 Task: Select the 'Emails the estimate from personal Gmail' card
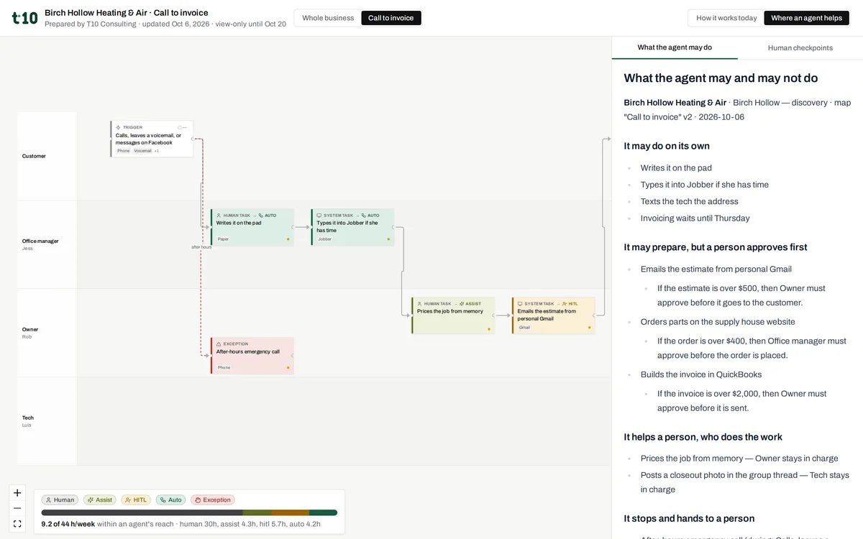pos(554,315)
